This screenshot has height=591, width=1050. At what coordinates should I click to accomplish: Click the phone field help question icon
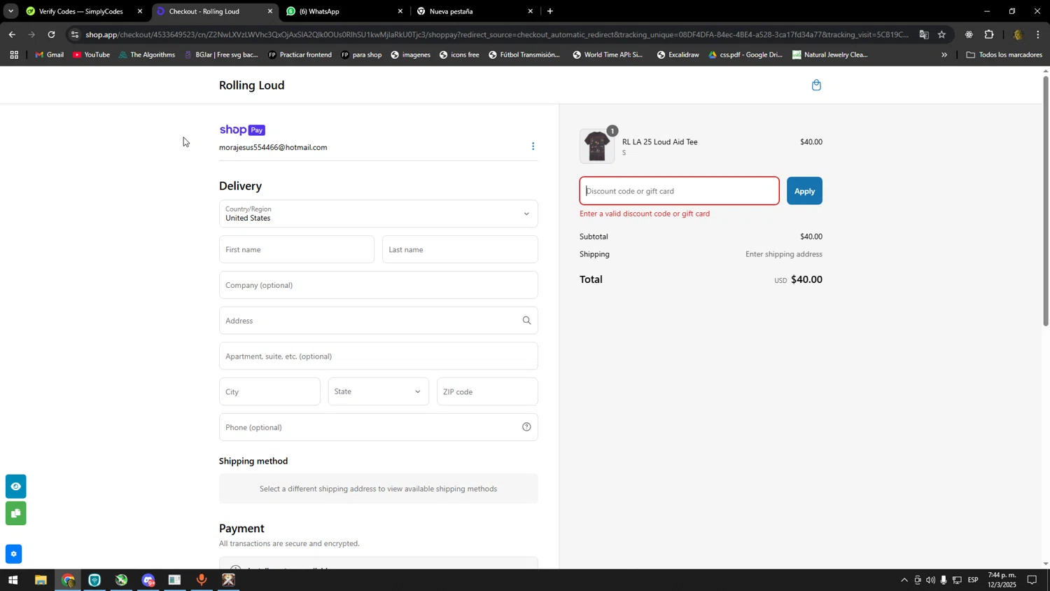point(526,427)
